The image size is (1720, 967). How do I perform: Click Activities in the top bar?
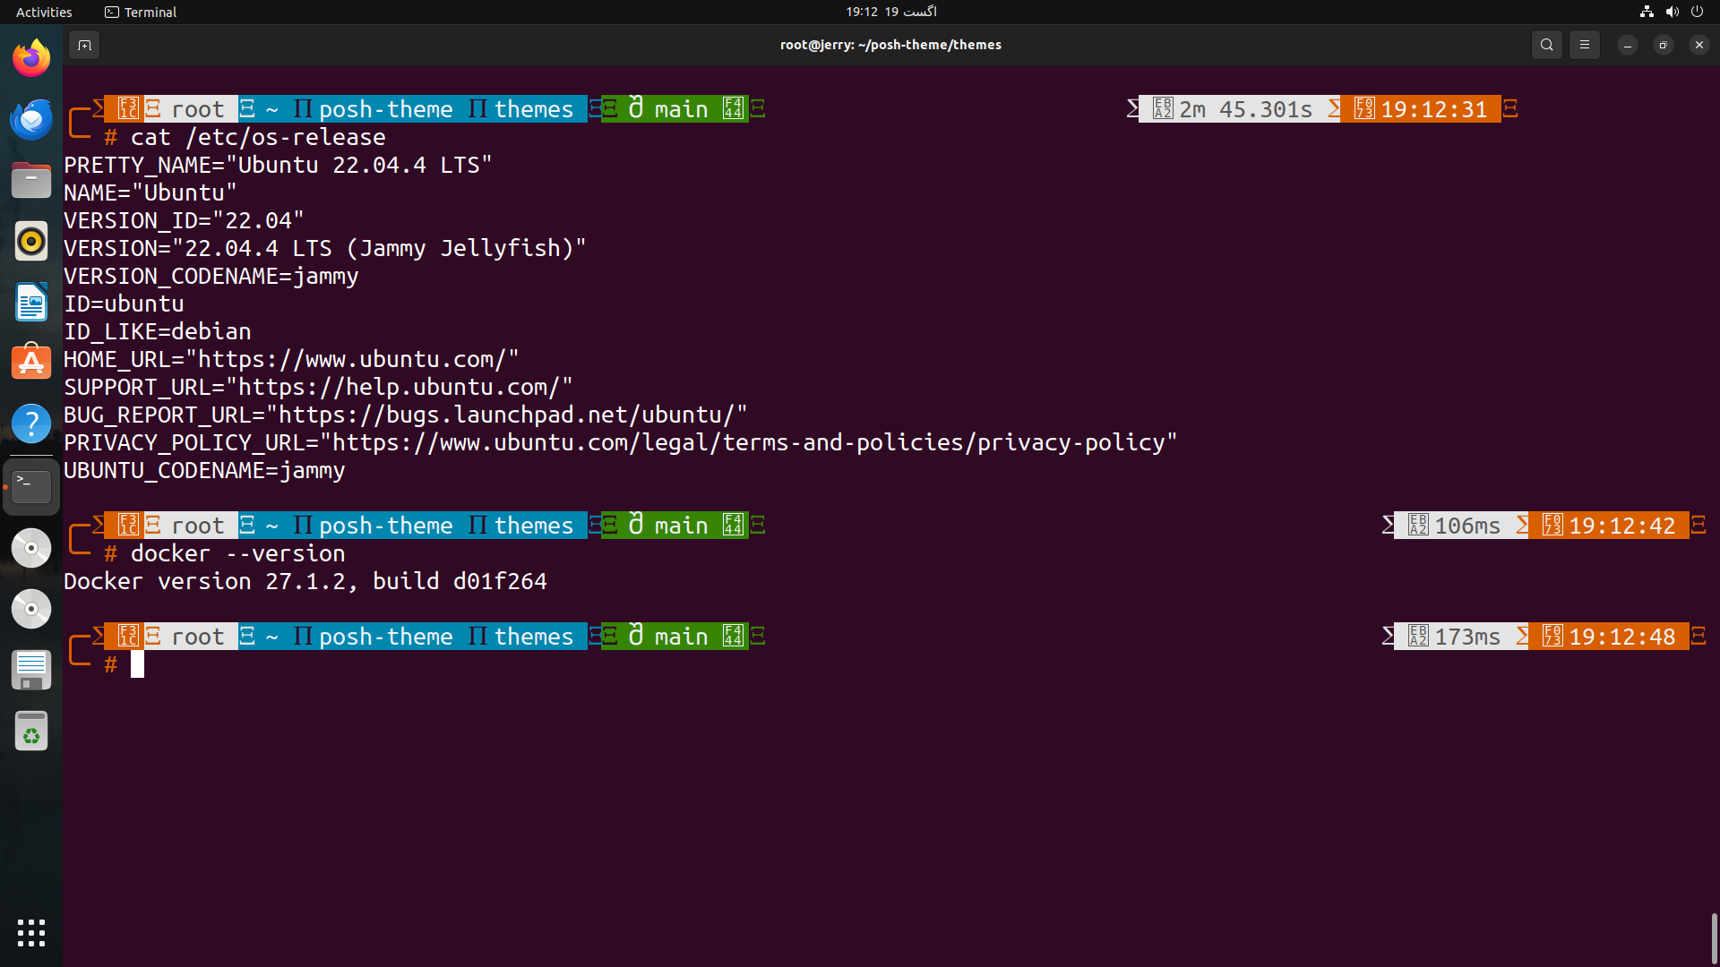coord(44,12)
